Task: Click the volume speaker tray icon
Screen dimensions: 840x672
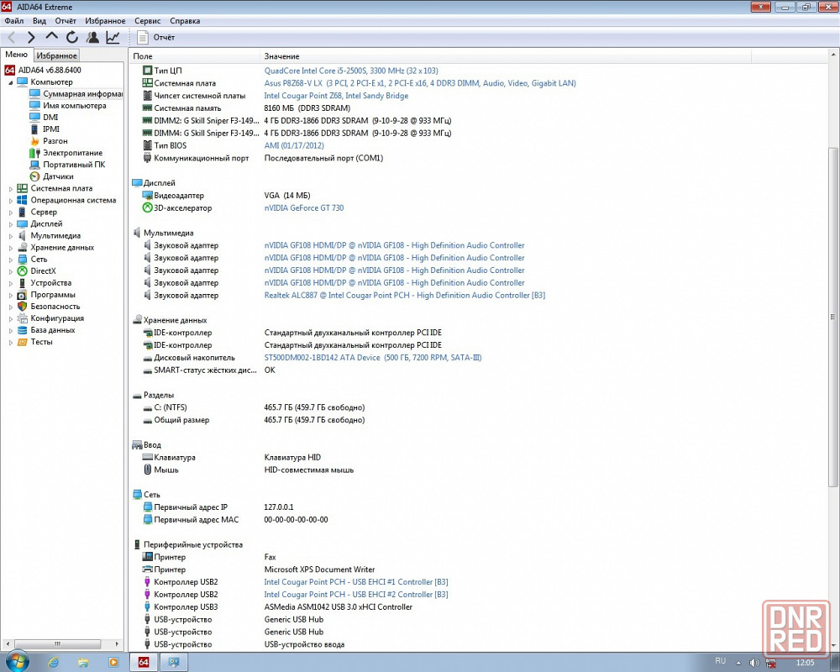Action: [x=754, y=663]
